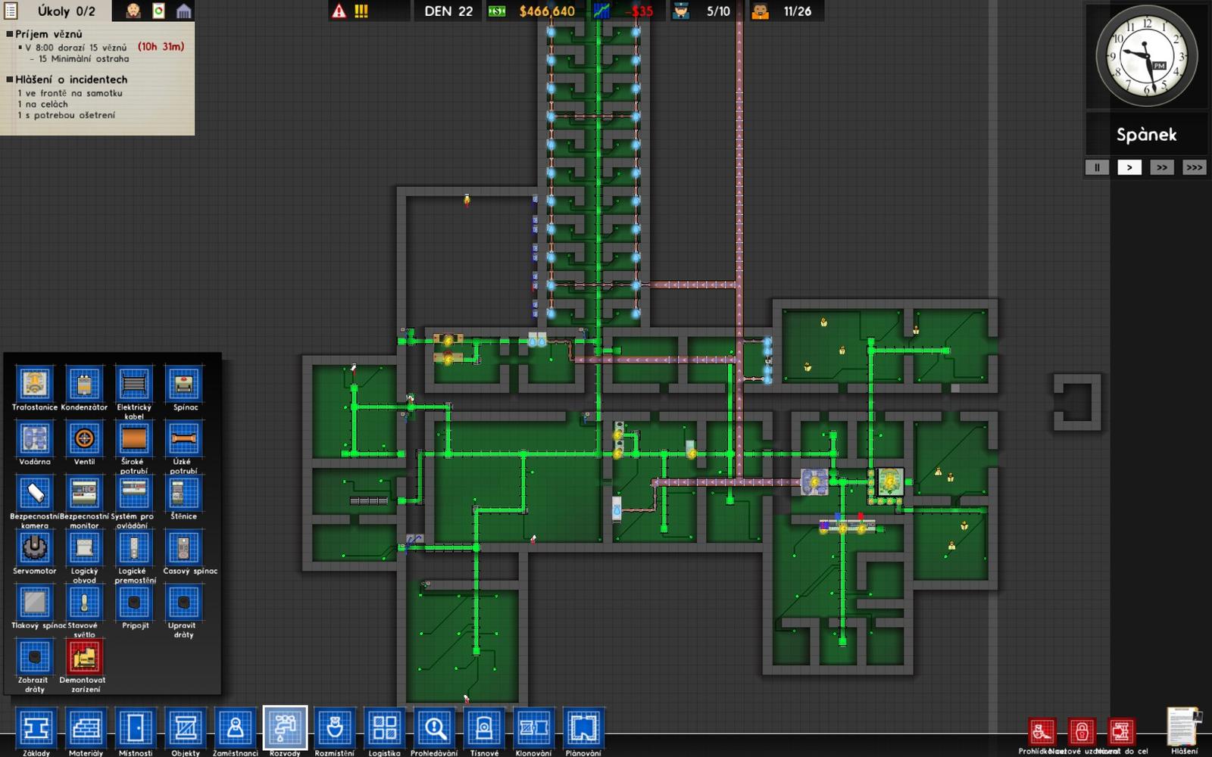The height and width of the screenshot is (757, 1212).
Task: Set game speed to fastest (>>>)
Action: click(x=1194, y=167)
